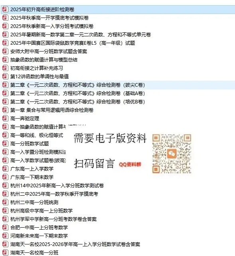Select file 湖南天一名校高一分班
The height and width of the screenshot is (256, 235).
[x=34, y=252]
